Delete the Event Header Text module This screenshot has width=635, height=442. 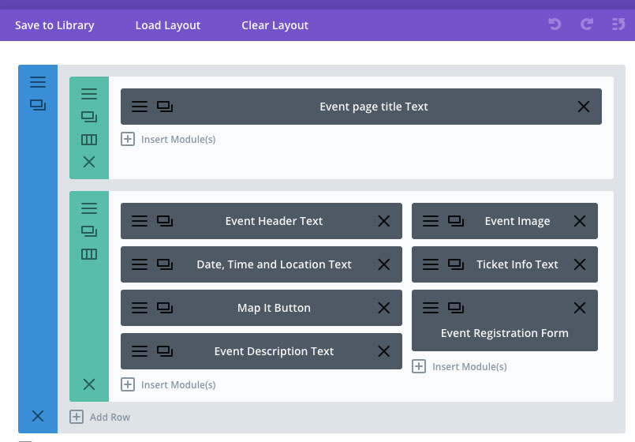pyautogui.click(x=384, y=221)
